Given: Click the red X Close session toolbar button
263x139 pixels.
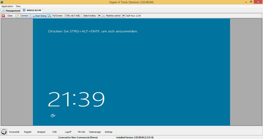Looking at the screenshot, I should coord(8,16).
